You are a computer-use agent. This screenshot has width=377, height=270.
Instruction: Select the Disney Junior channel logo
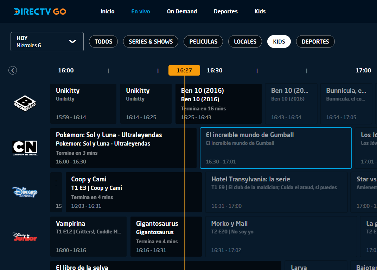(x=25, y=237)
